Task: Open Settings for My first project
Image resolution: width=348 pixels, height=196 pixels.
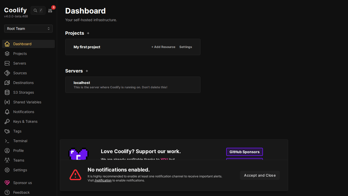Action: tap(185, 47)
